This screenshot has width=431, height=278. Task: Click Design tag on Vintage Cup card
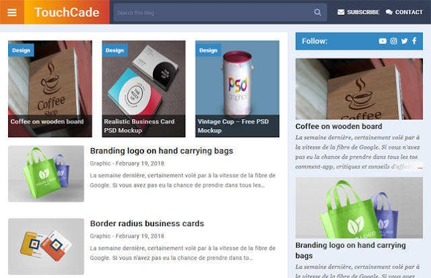point(208,50)
